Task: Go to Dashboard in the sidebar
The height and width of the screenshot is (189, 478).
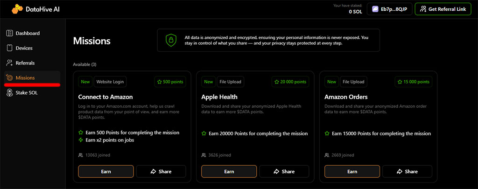Action: pos(28,33)
